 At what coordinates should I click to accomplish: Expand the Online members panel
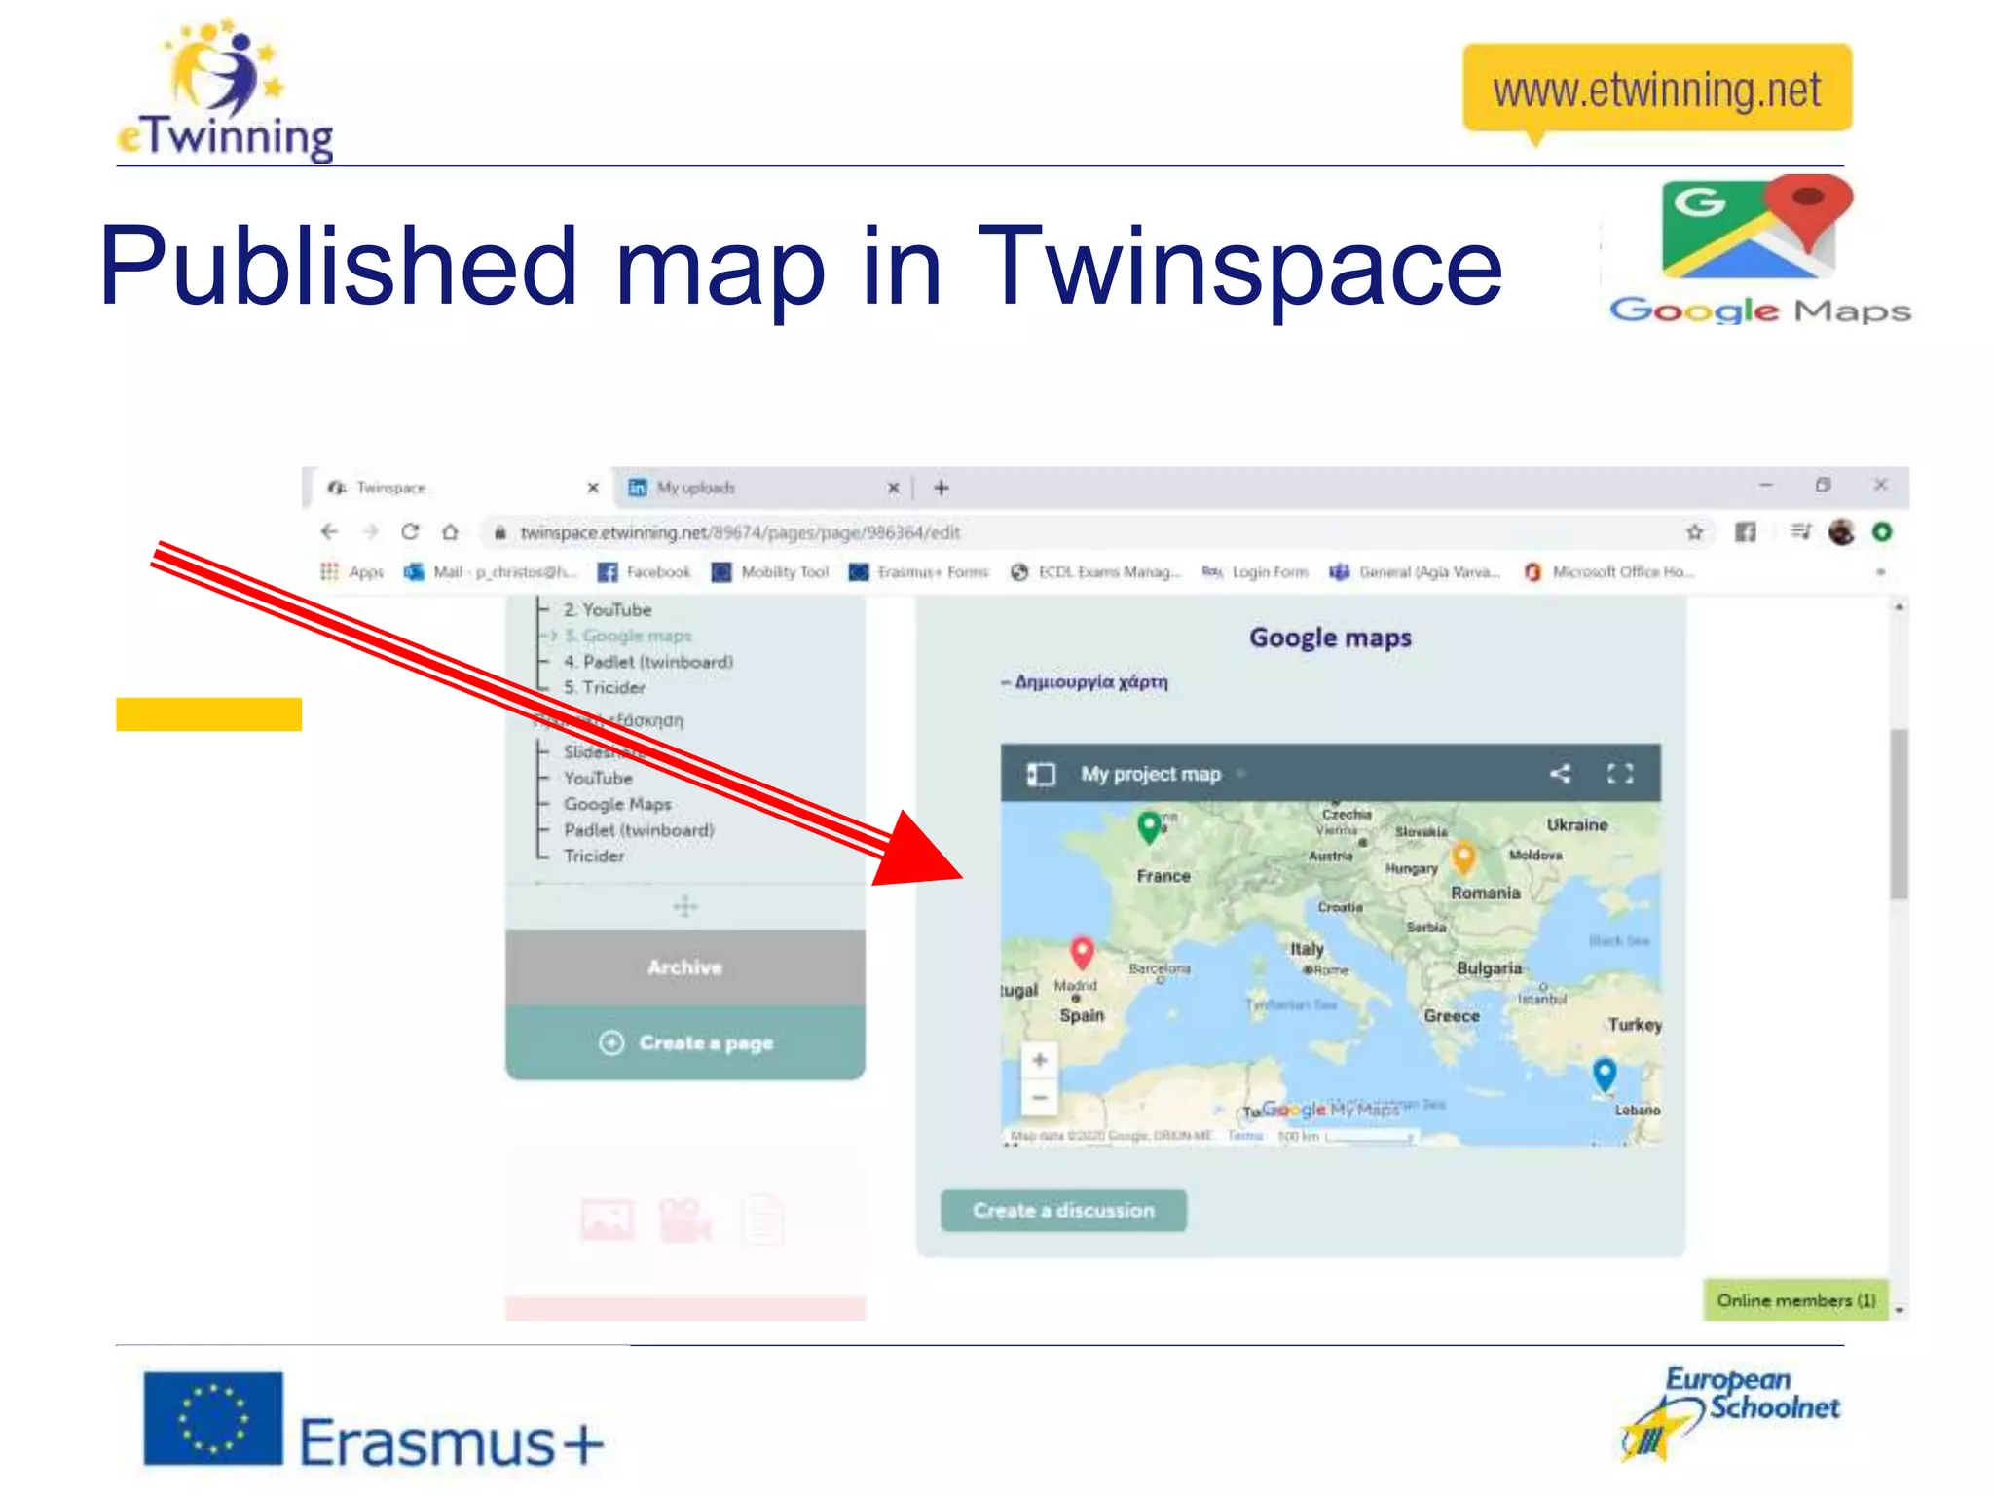(x=1794, y=1300)
